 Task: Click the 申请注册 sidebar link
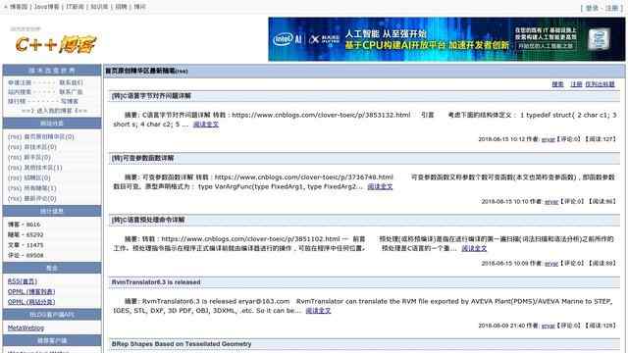(x=20, y=82)
